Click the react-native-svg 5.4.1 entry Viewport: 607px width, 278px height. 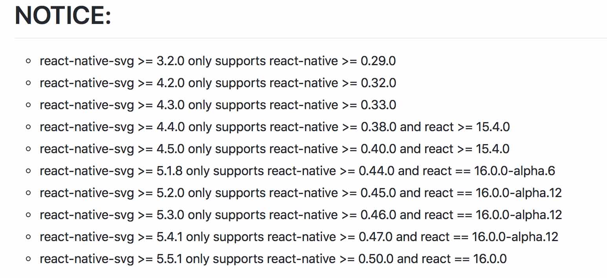(x=299, y=237)
